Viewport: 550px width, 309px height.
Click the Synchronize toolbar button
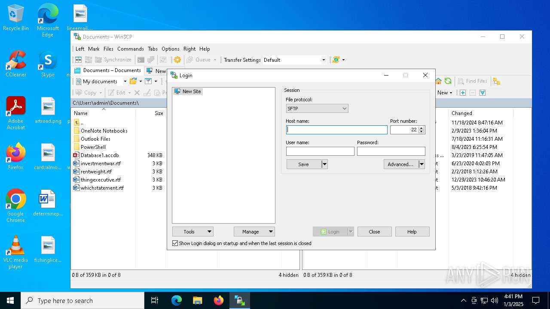[113, 60]
